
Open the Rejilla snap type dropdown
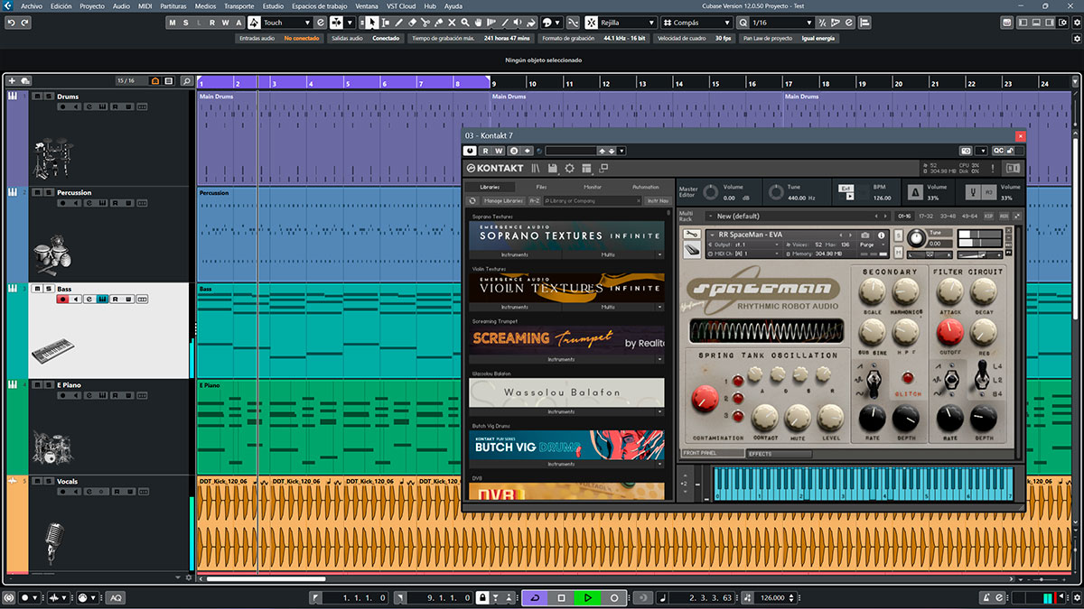628,23
